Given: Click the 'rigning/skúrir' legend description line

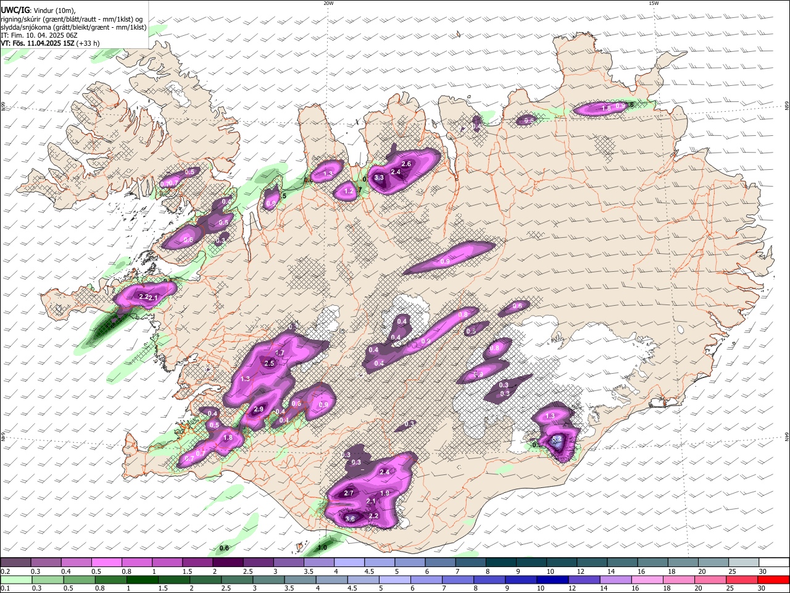Looking at the screenshot, I should click(72, 19).
